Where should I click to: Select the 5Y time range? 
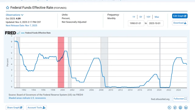[x=141, y=17]
